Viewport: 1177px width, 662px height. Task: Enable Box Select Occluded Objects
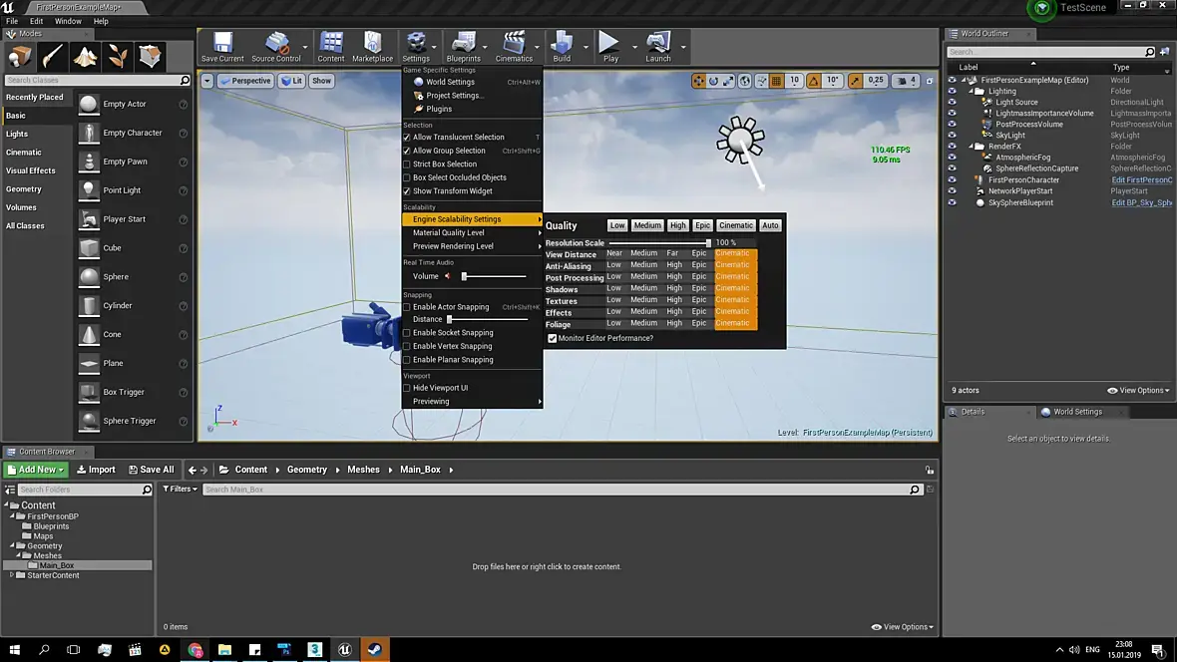coord(407,177)
